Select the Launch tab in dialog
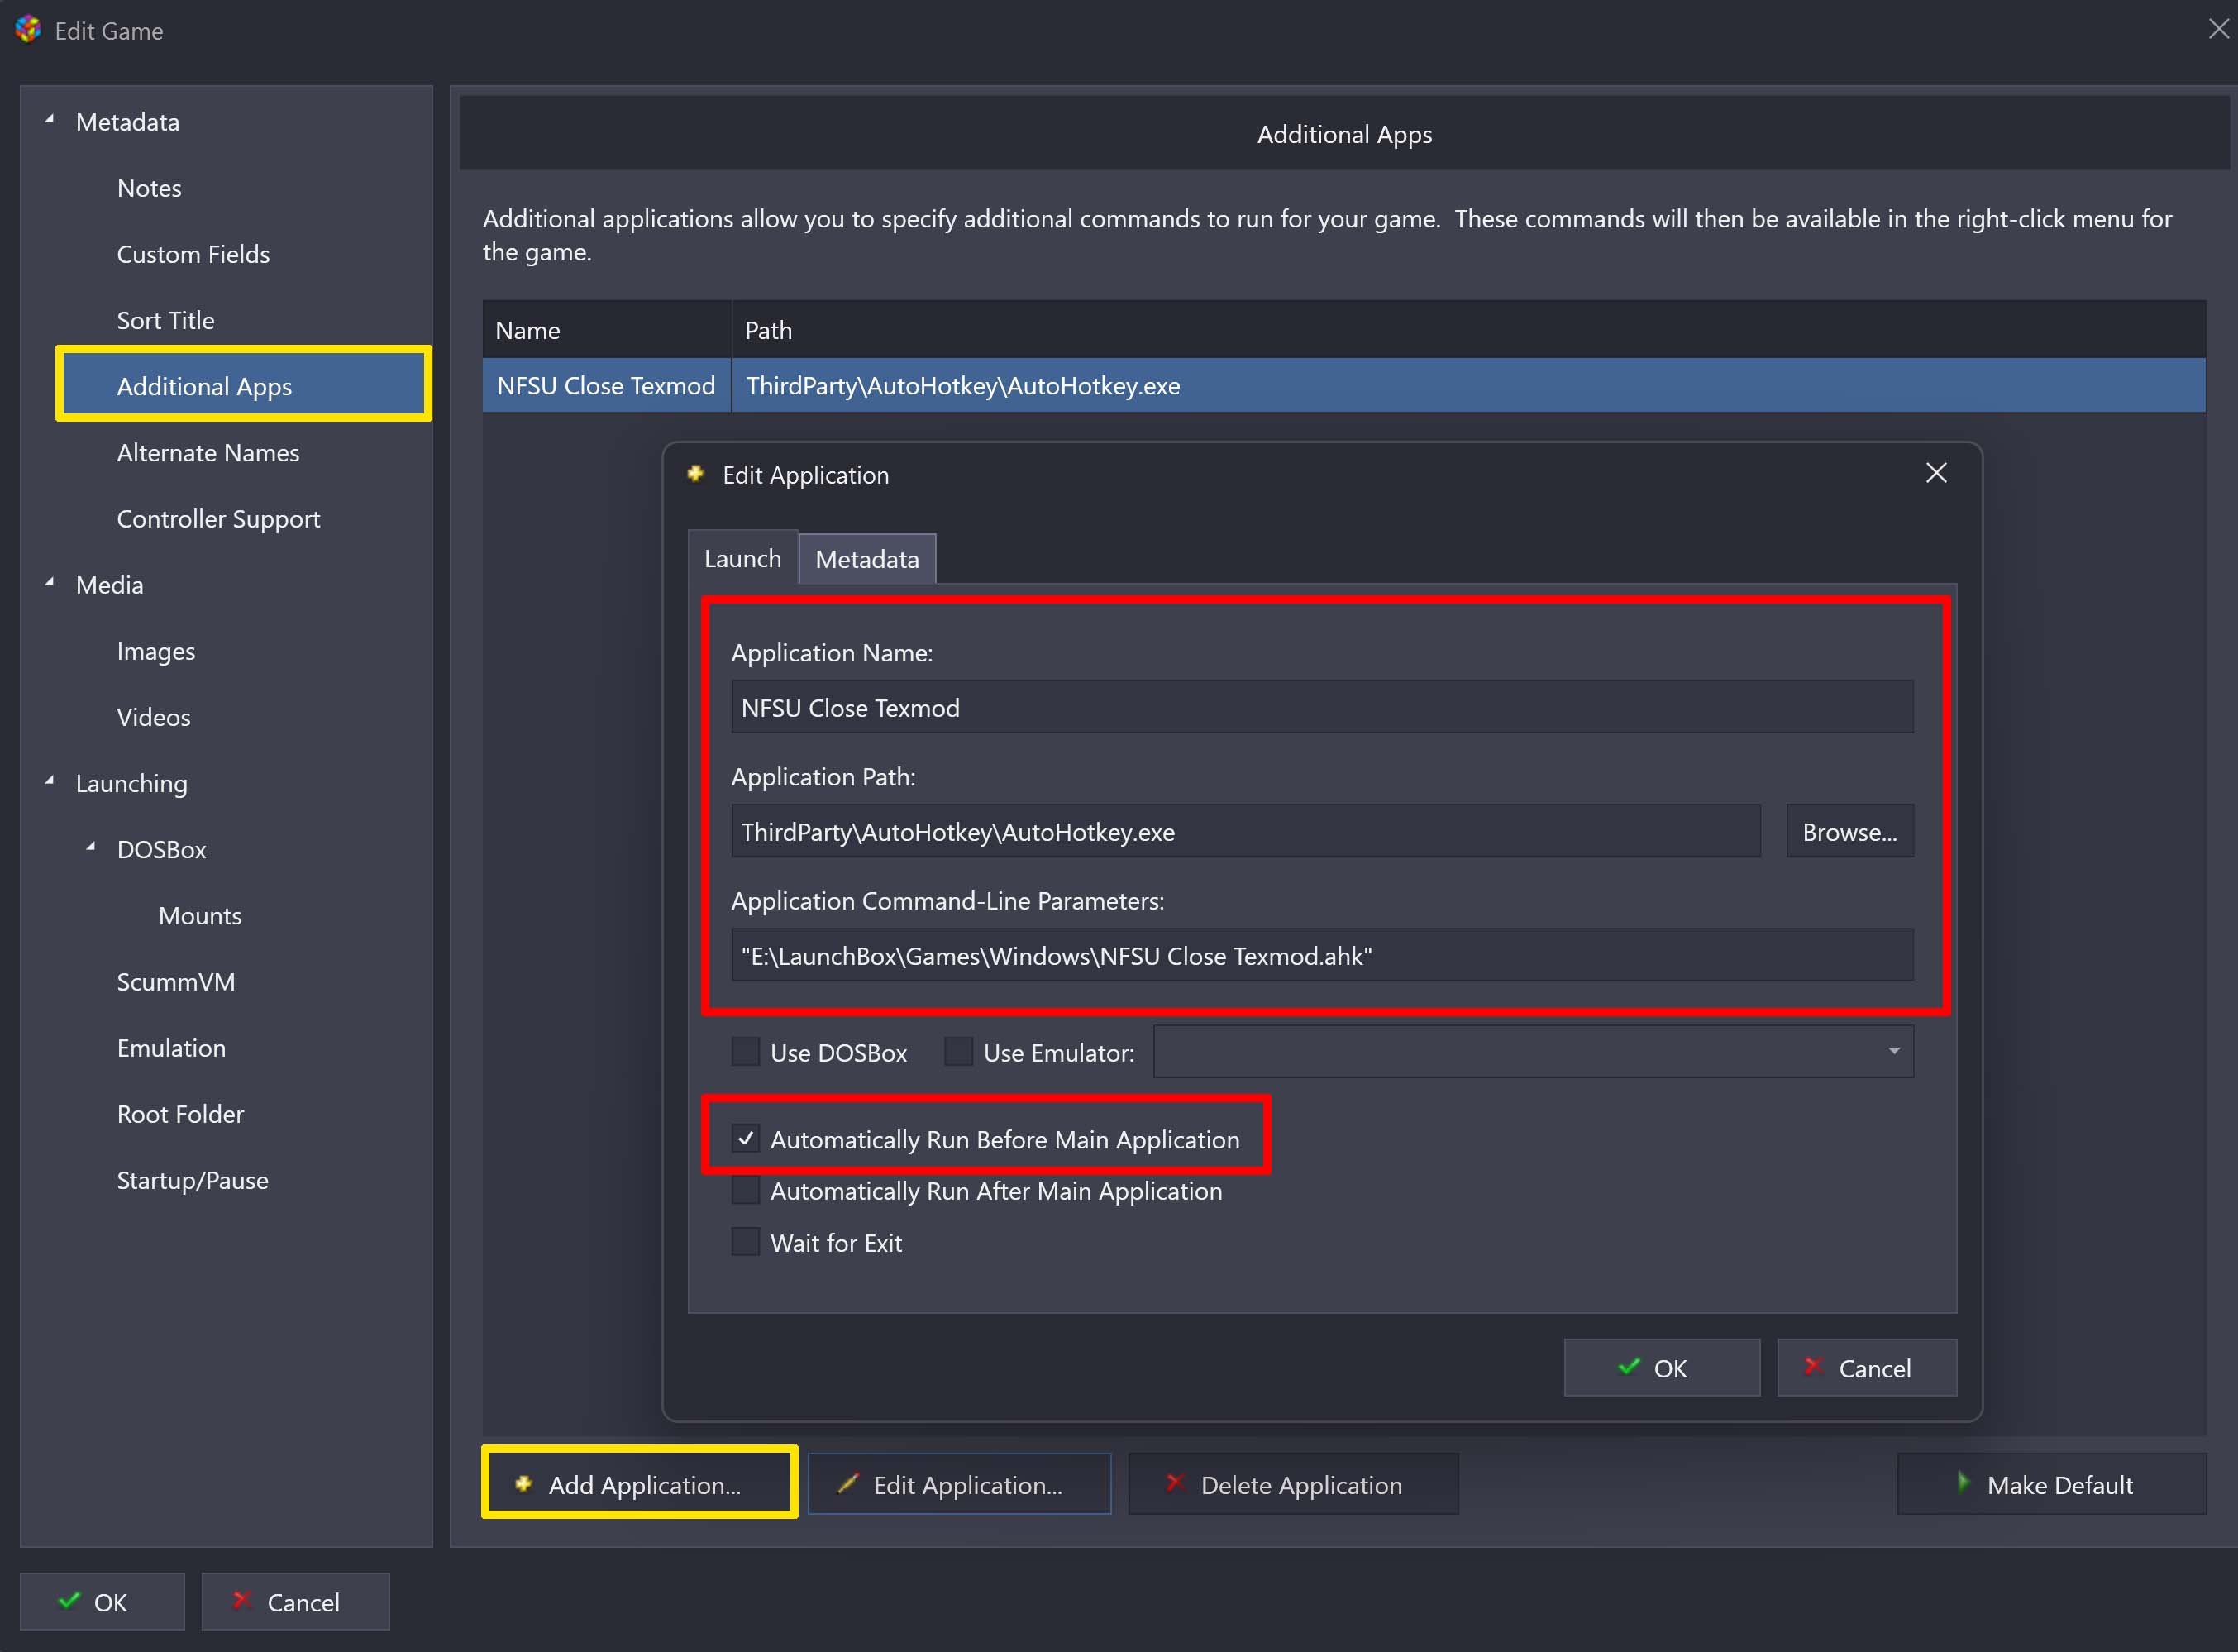 click(x=743, y=558)
